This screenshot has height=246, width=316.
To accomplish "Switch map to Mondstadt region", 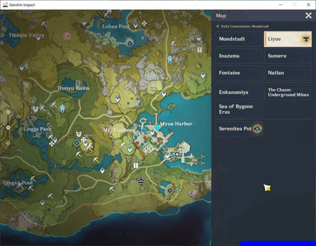I will [239, 39].
